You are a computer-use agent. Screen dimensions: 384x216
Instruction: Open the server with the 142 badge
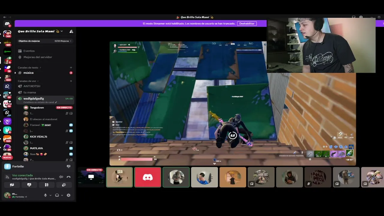7,34
